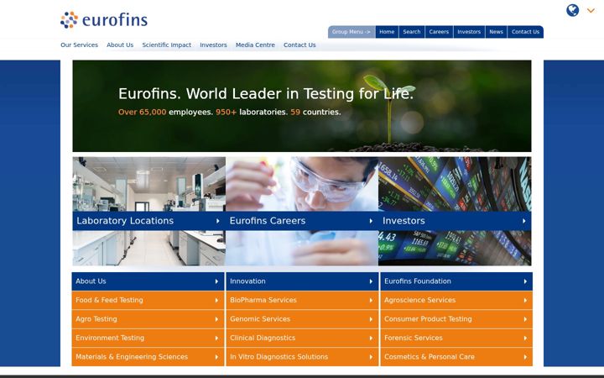Click the arrow on Materials & Engineering Sciences

pos(216,357)
